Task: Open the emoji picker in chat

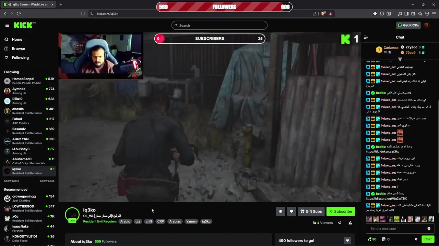Action: point(429,229)
